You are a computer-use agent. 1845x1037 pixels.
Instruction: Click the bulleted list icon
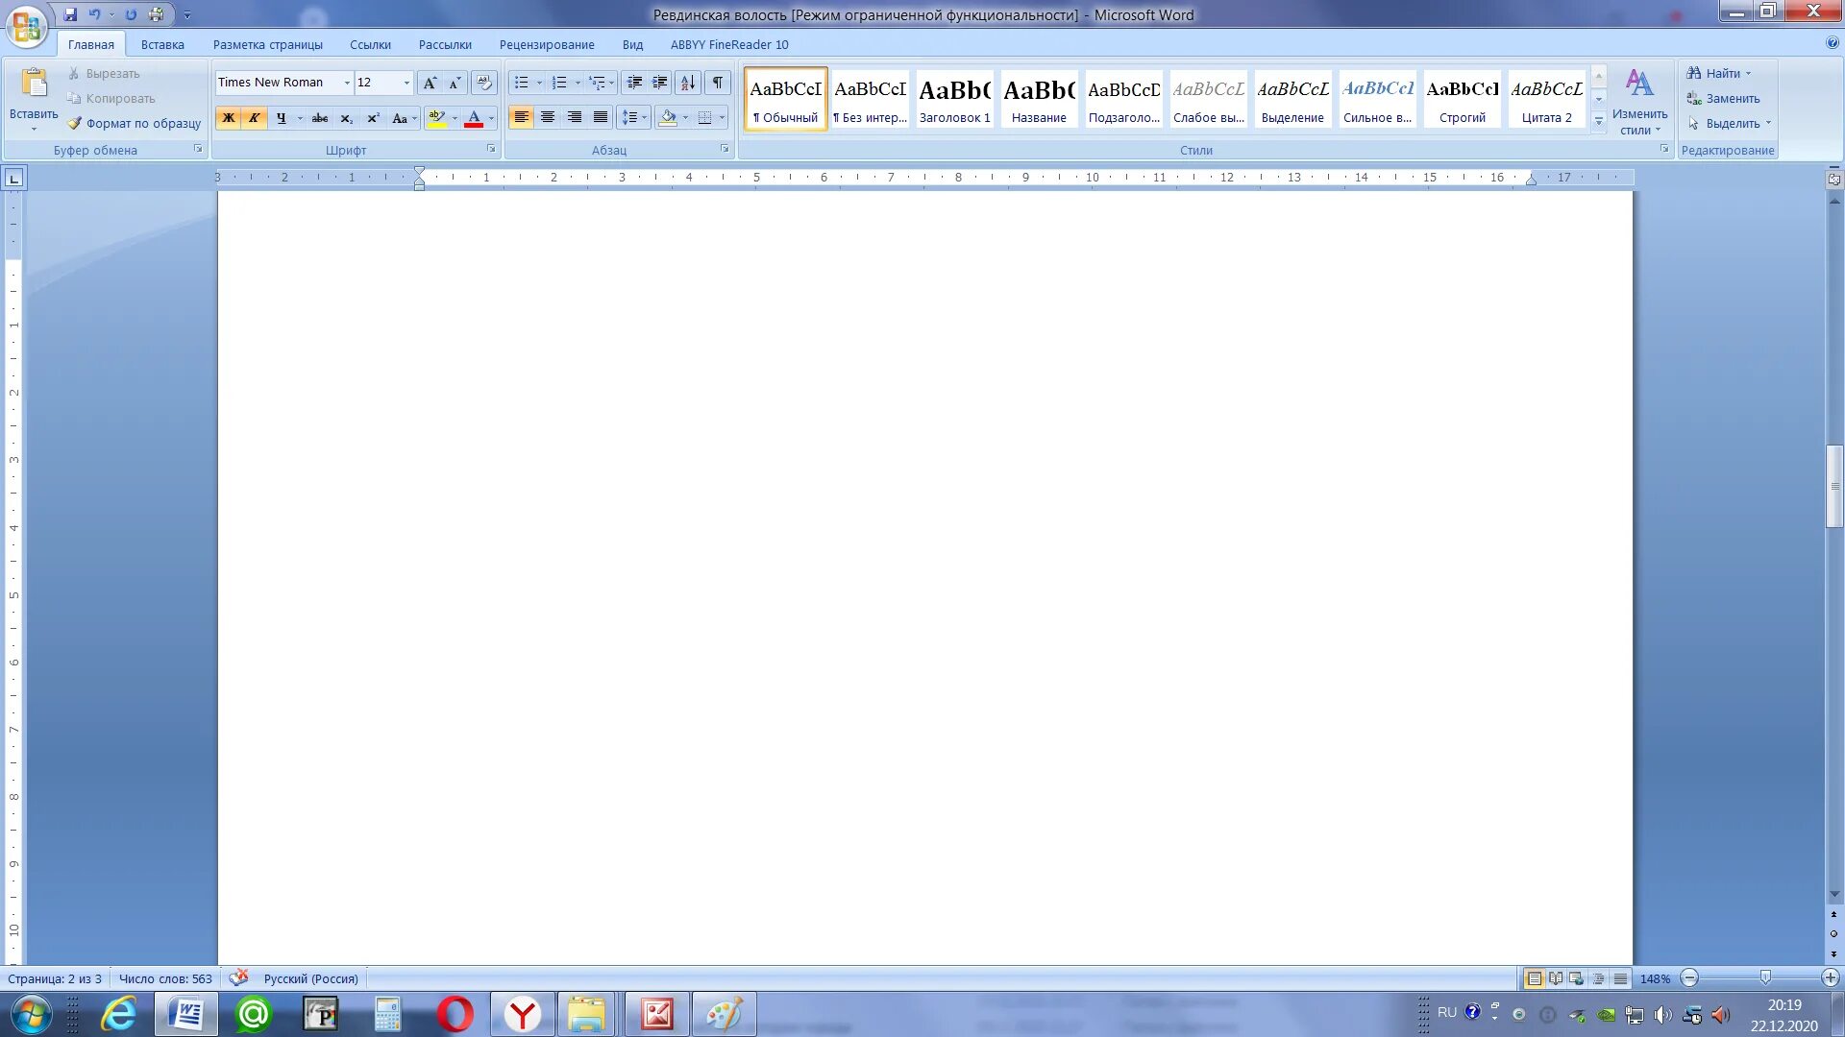521,83
